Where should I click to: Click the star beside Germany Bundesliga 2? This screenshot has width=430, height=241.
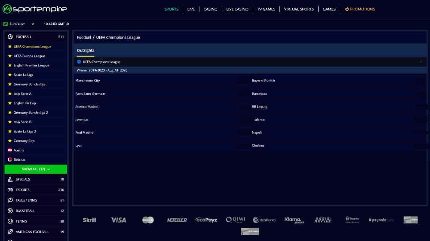pos(10,112)
